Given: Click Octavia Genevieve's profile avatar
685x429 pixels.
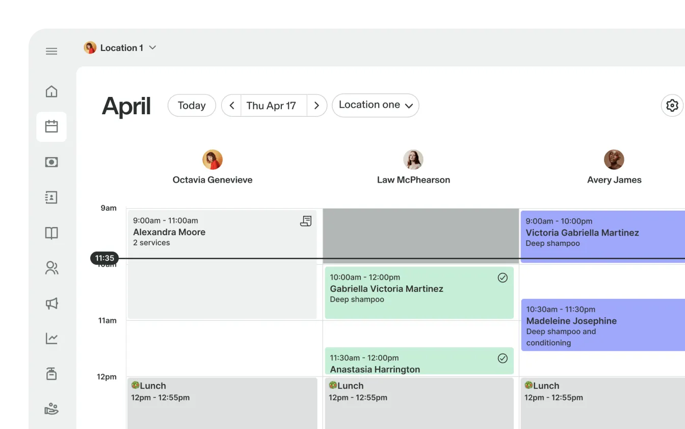Looking at the screenshot, I should pos(213,159).
